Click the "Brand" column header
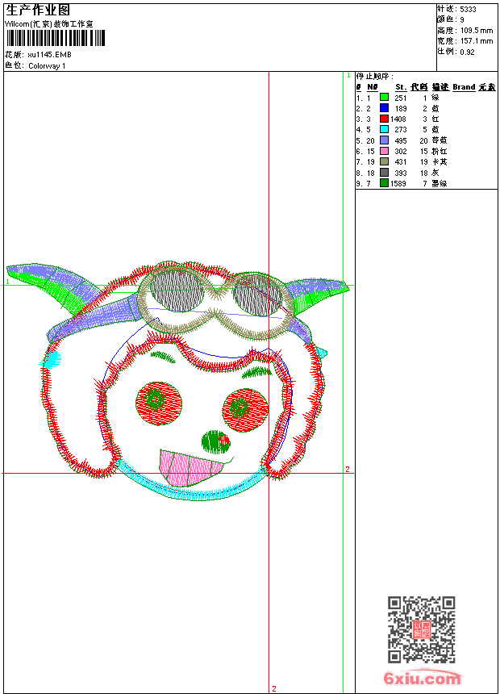The image size is (500, 694). pos(464,87)
